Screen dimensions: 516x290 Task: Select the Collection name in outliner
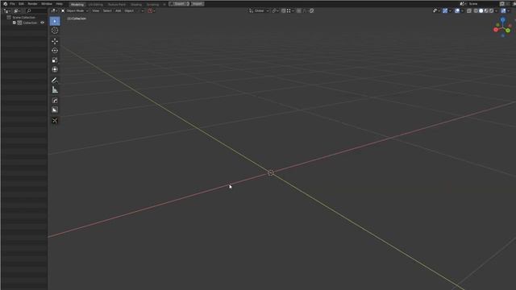30,23
